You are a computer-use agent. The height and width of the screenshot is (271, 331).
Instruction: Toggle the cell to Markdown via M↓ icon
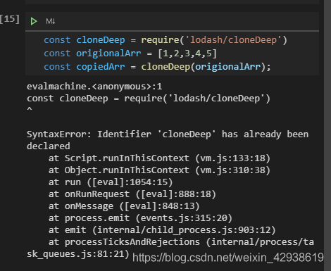point(51,22)
